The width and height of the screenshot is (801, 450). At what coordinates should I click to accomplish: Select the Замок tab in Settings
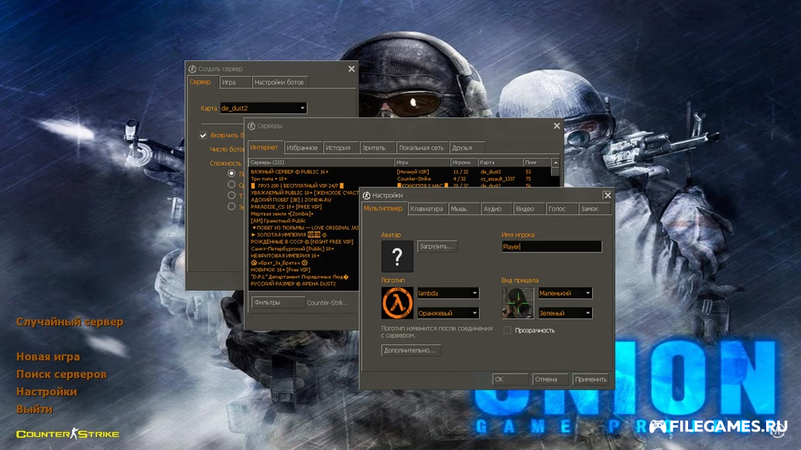click(x=594, y=209)
